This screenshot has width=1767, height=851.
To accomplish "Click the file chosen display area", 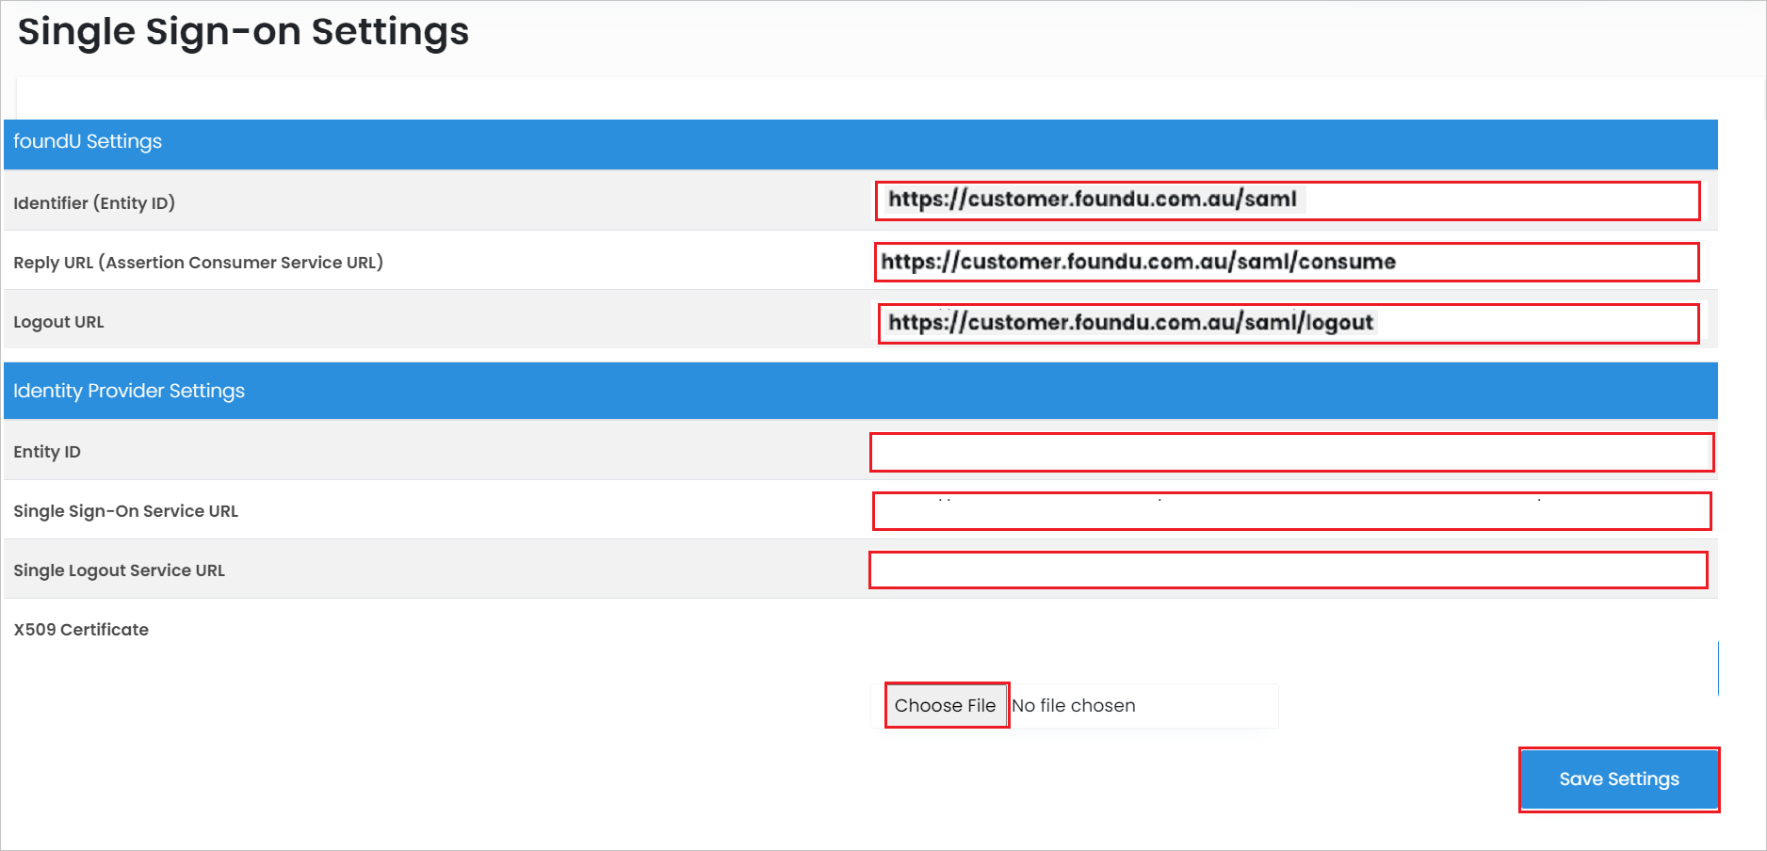I will pos(1142,705).
